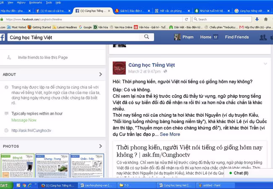Open the Chiếu phim Timbuktu bookmark
The image size is (273, 189).
(x=221, y=27)
